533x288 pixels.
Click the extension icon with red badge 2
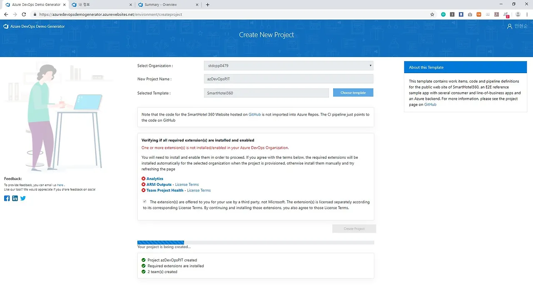[506, 15]
